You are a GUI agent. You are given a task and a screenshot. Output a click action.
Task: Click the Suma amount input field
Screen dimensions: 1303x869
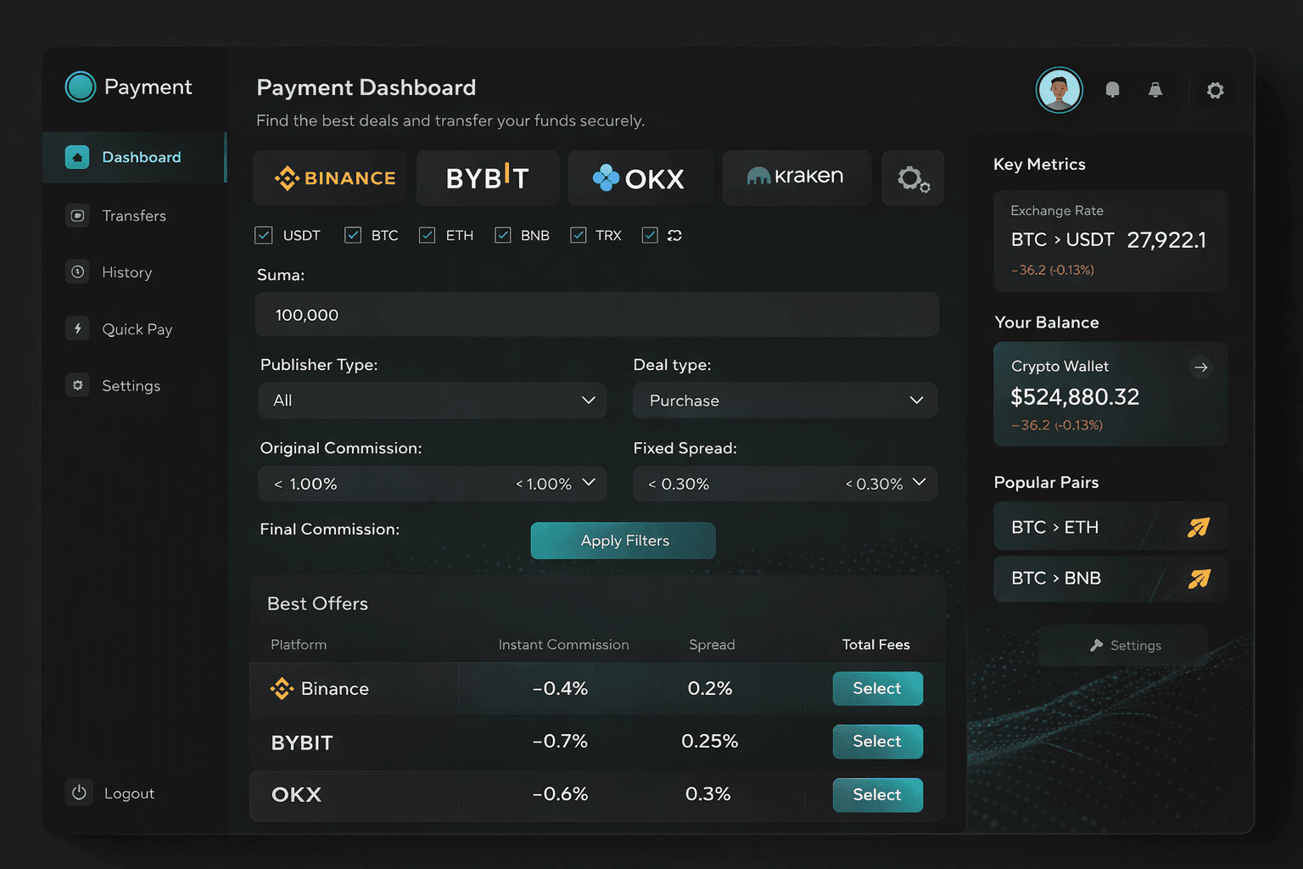tap(597, 315)
